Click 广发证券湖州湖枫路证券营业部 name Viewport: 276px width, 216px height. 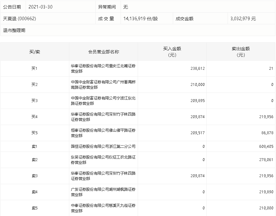pyautogui.click(x=103, y=192)
